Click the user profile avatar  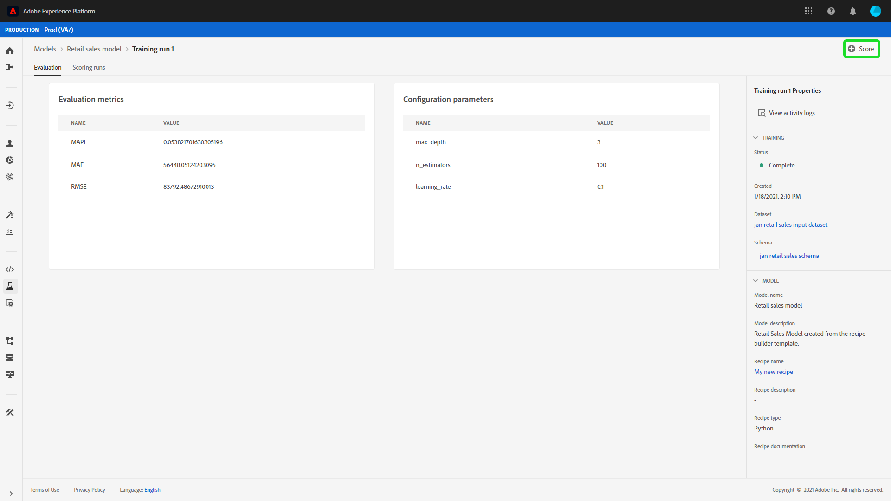tap(875, 11)
